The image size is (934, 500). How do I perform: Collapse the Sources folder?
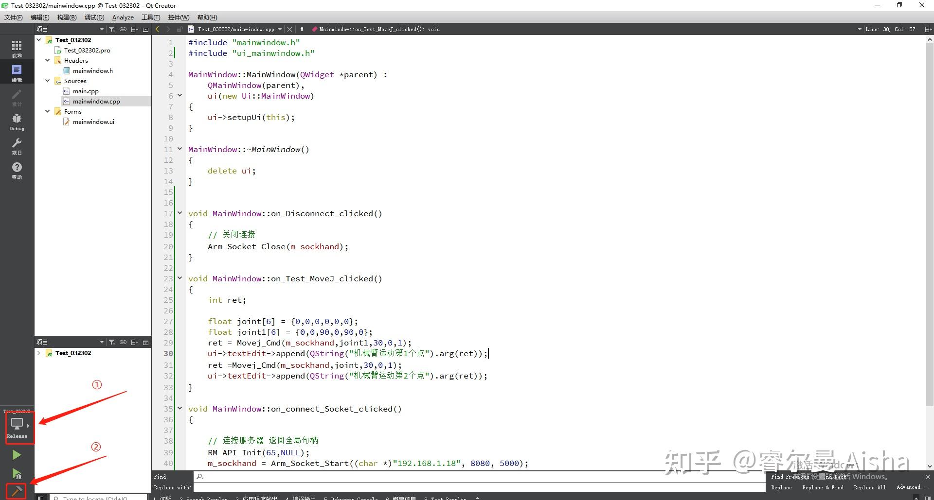pos(48,81)
